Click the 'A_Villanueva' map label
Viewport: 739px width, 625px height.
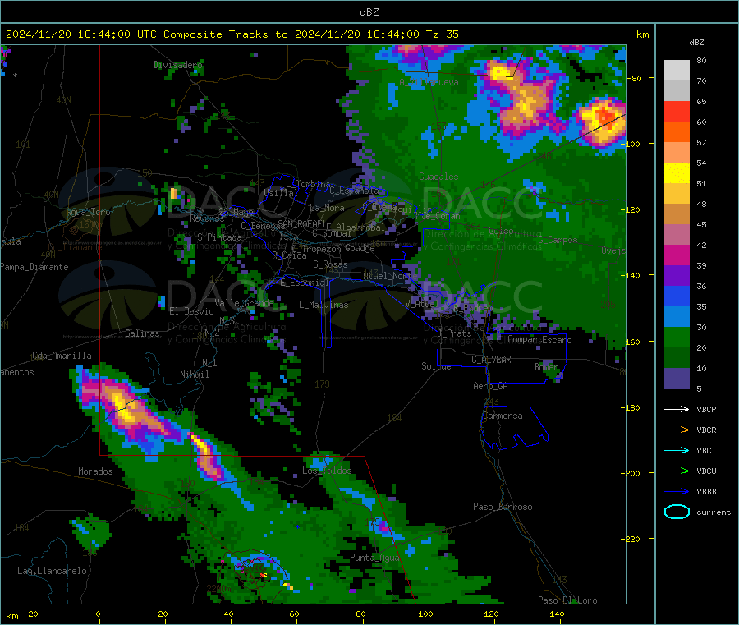pyautogui.click(x=429, y=82)
